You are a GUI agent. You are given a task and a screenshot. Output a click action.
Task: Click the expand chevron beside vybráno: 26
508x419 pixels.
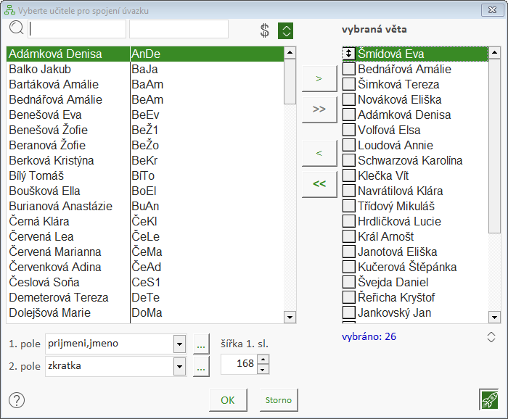[x=491, y=337]
